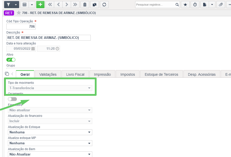Open the clock time picker icon
The height and width of the screenshot is (157, 231).
point(57,49)
